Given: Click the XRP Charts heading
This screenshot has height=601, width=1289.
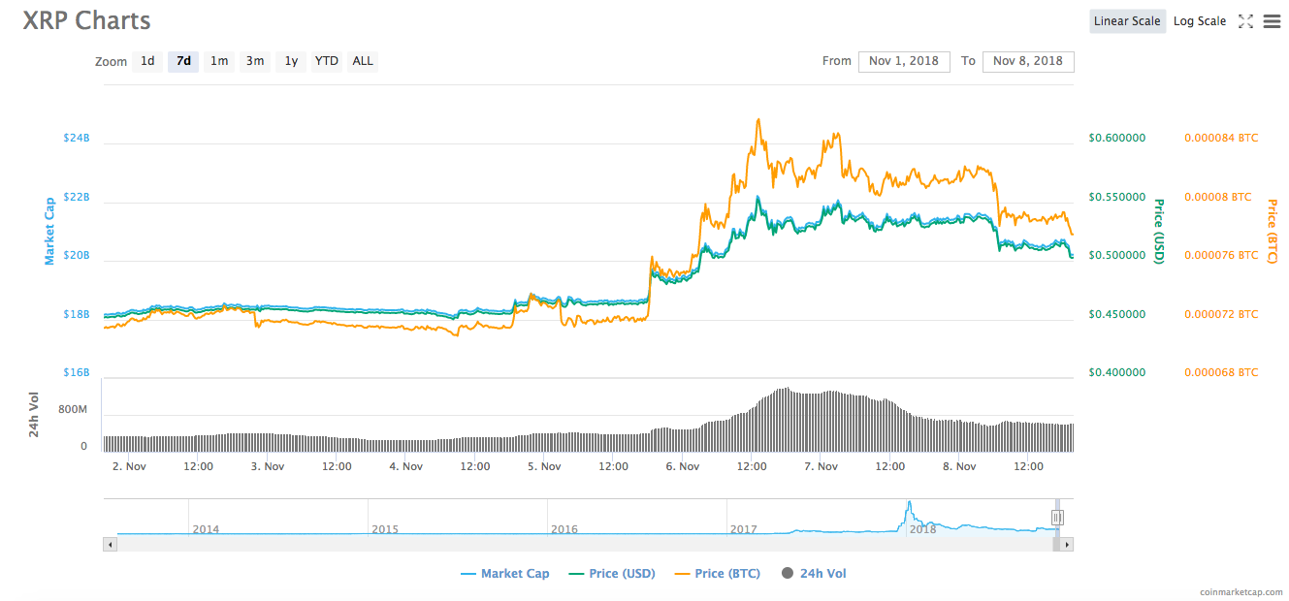Looking at the screenshot, I should pyautogui.click(x=87, y=19).
